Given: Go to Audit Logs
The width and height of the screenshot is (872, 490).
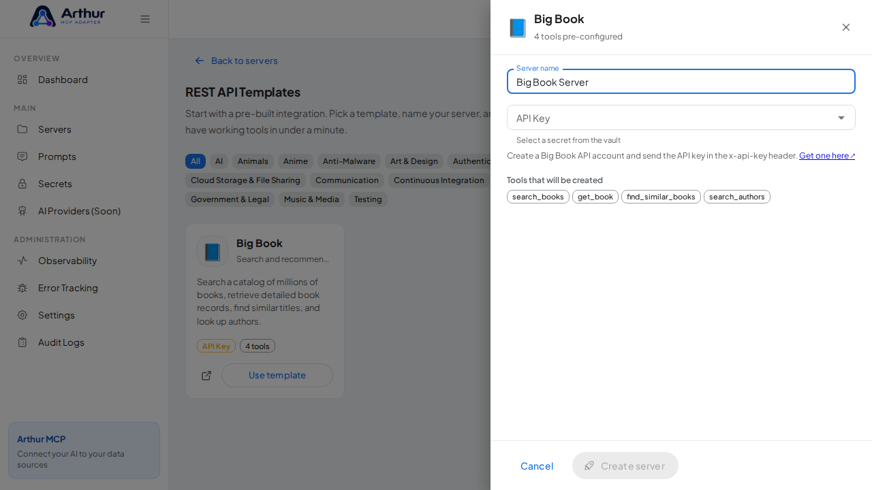Looking at the screenshot, I should coord(84,342).
